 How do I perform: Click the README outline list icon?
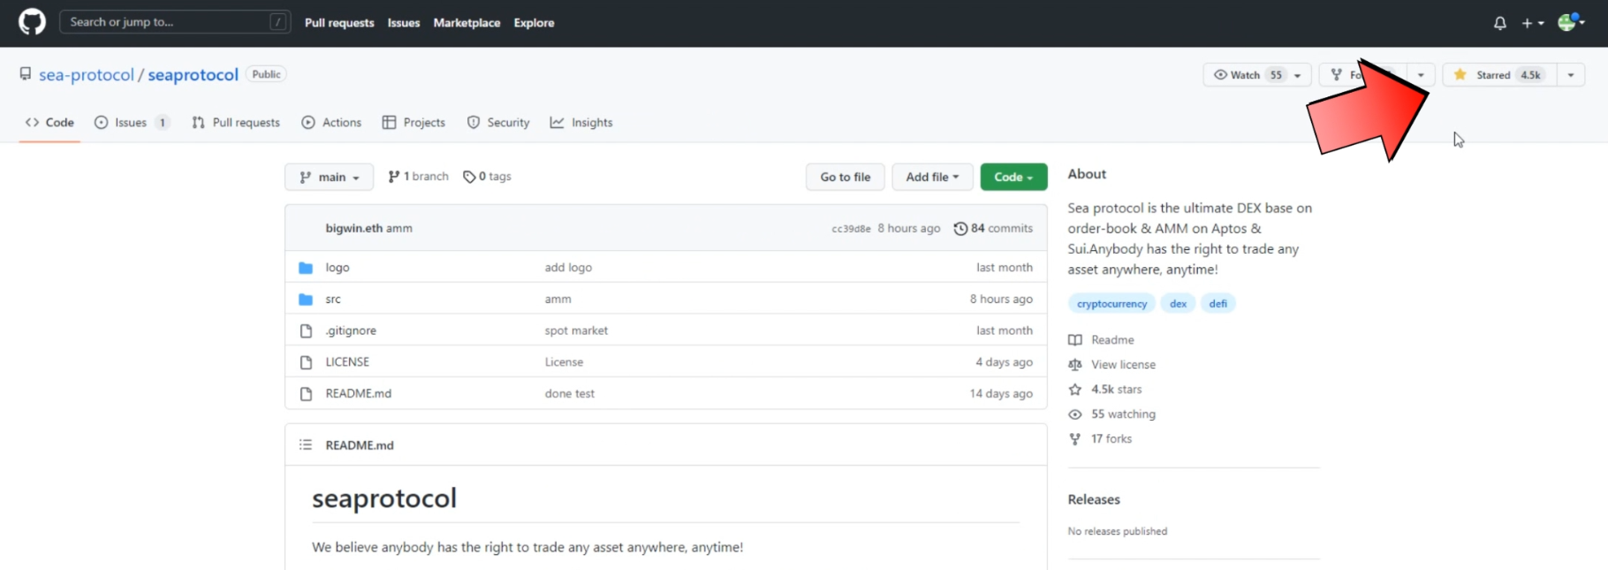tap(306, 445)
